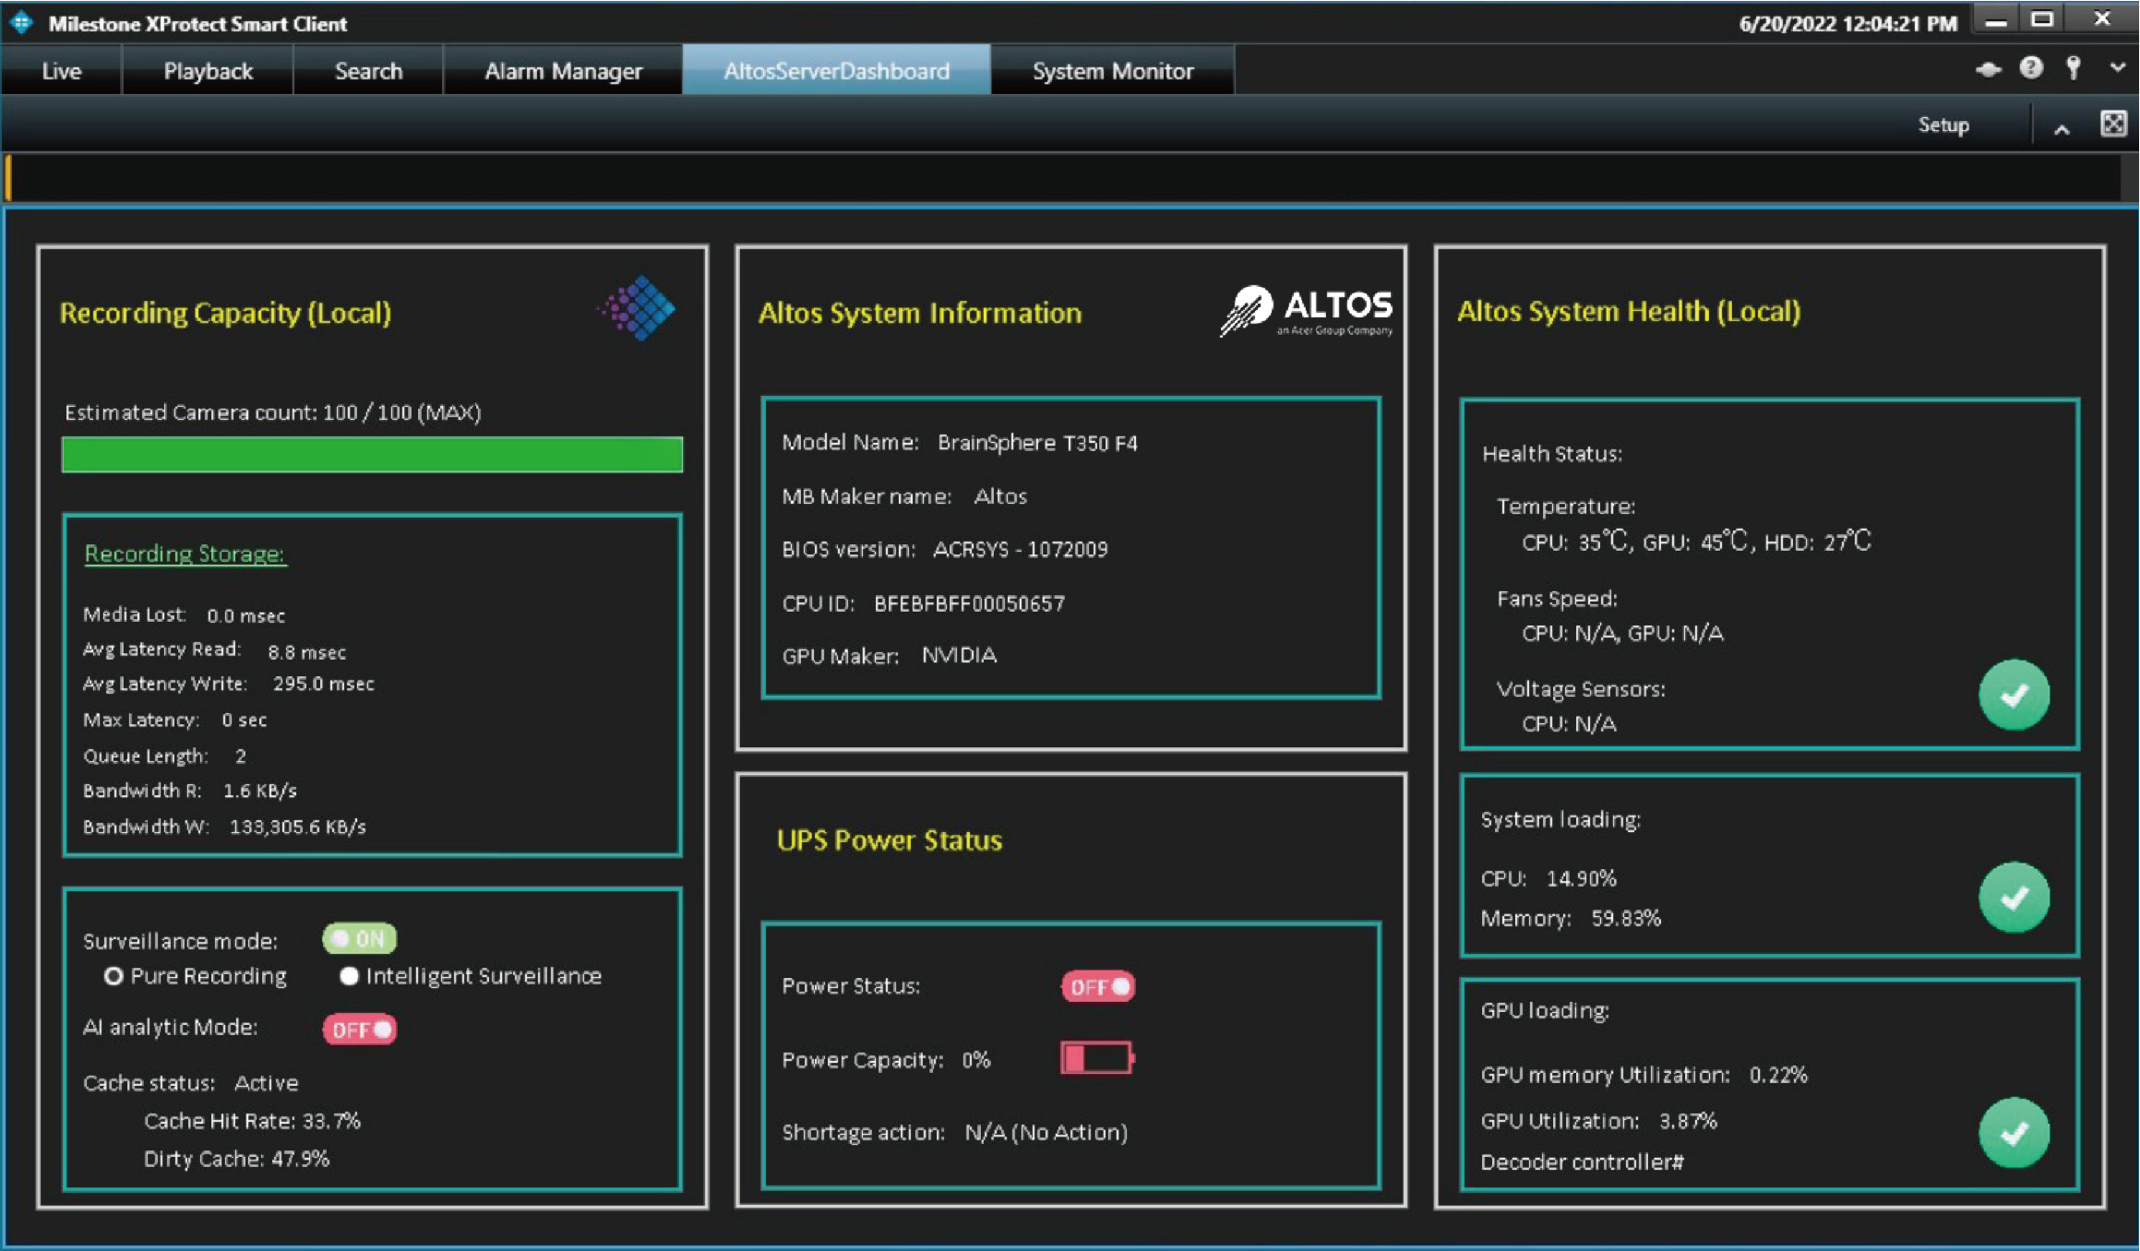This screenshot has height=1251, width=2140.
Task: Click the GPU loading green checkmark icon
Action: (x=2014, y=1133)
